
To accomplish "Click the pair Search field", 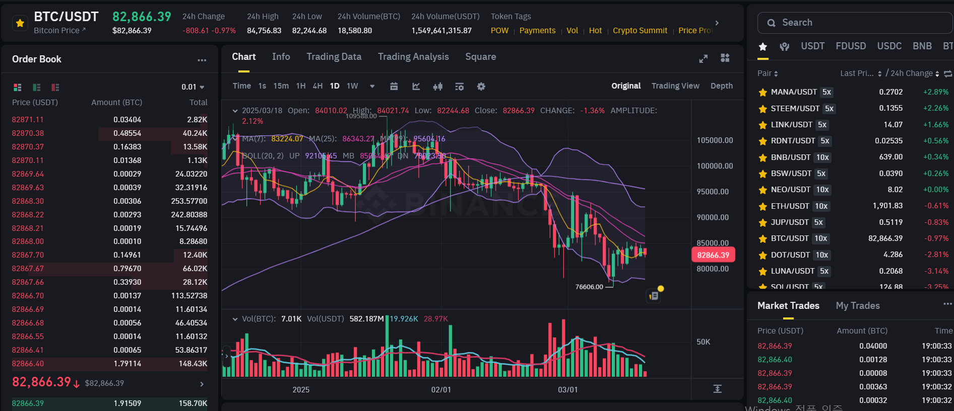I will click(855, 23).
